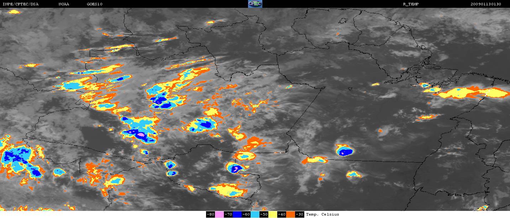Click the pink legend swatch
The image size is (510, 218).
click(219, 214)
